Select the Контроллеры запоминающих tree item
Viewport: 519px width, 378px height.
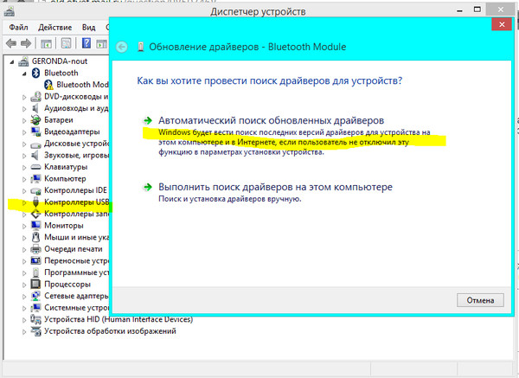tap(77, 214)
